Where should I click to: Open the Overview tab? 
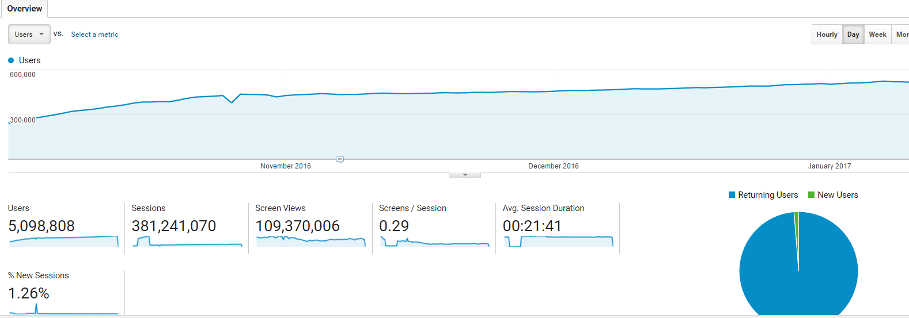[24, 9]
